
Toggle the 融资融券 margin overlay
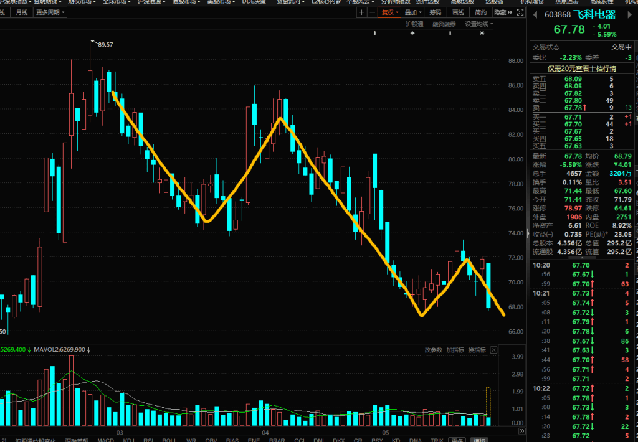coord(444,24)
